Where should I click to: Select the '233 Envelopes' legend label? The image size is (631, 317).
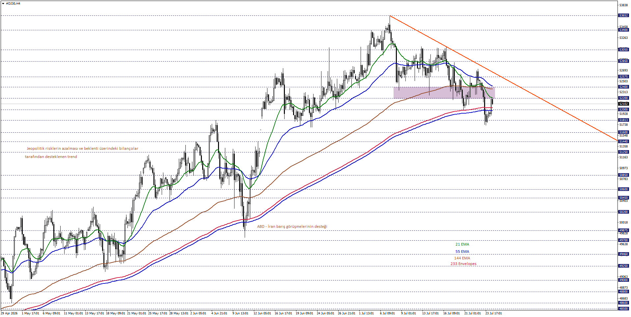[463, 264]
